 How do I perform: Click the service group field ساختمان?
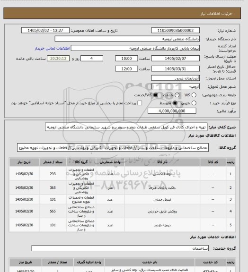tap(120, 248)
